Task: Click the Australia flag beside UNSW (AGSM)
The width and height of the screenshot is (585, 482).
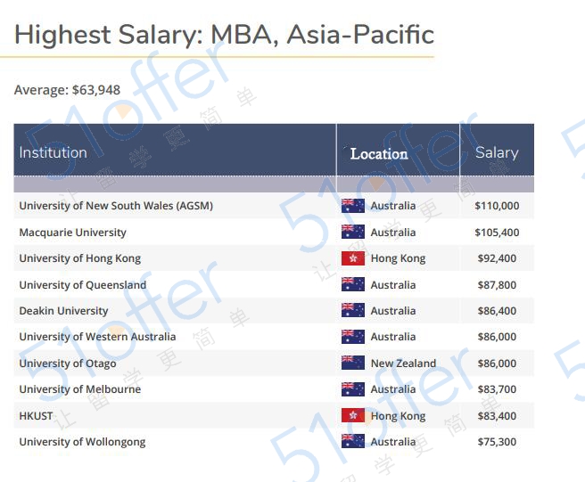Action: click(353, 206)
